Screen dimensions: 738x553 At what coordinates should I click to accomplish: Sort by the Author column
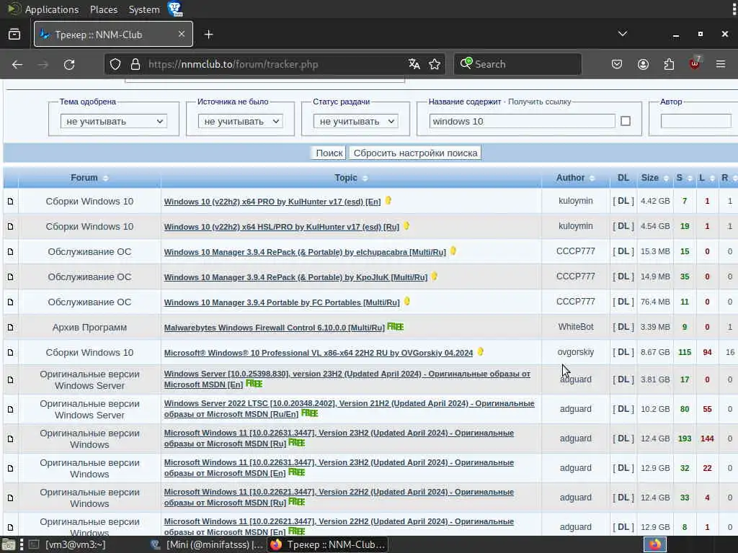click(571, 178)
